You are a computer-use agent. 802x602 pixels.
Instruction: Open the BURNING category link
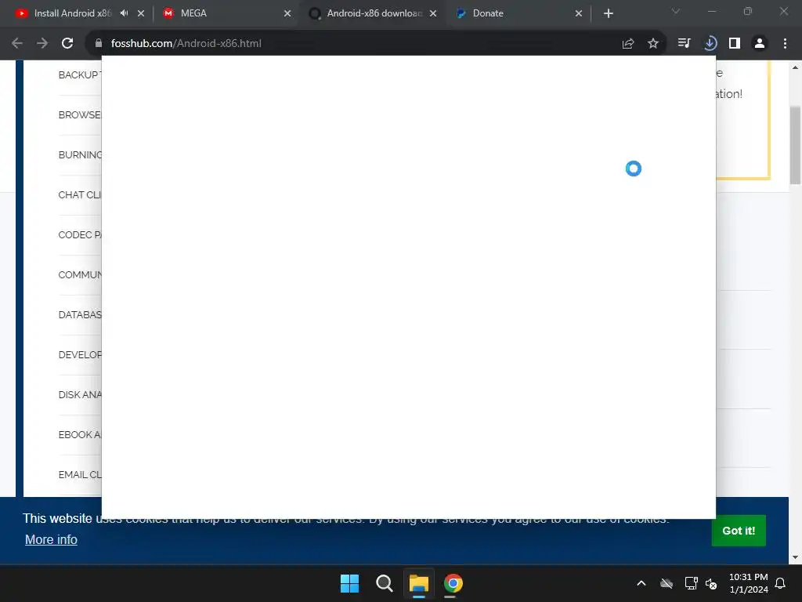coord(79,154)
